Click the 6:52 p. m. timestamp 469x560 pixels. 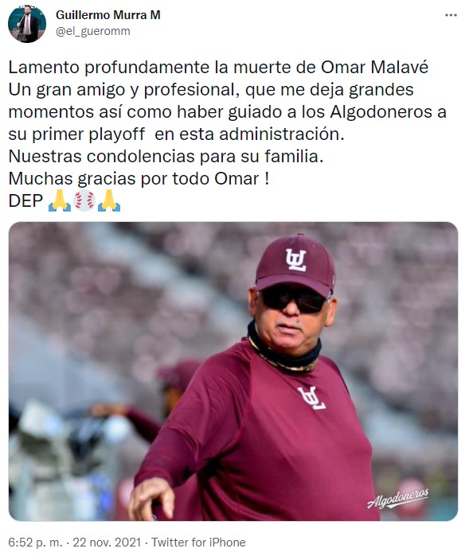(35, 542)
